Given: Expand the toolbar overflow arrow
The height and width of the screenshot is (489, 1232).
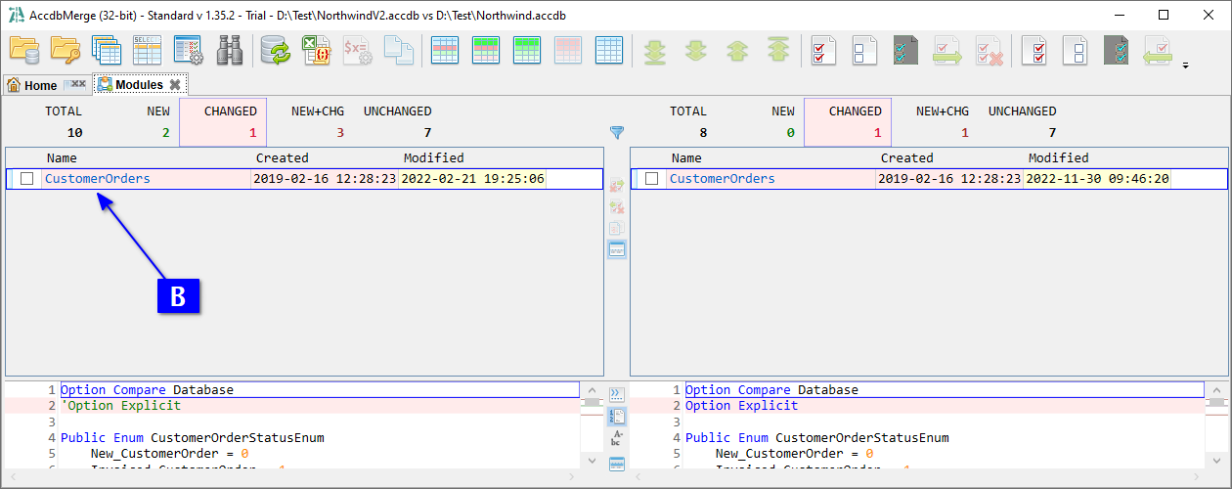Looking at the screenshot, I should click(x=1186, y=67).
